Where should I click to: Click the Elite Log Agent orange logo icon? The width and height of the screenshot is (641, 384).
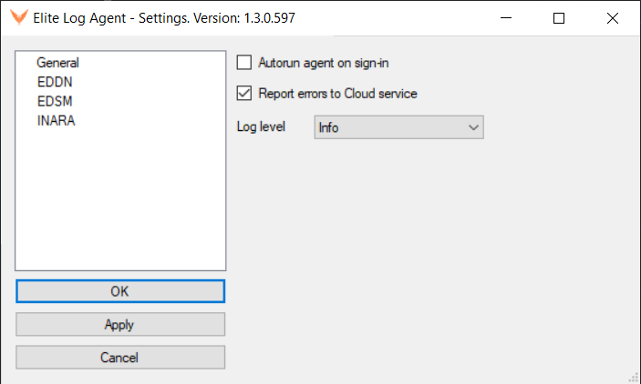pos(19,17)
